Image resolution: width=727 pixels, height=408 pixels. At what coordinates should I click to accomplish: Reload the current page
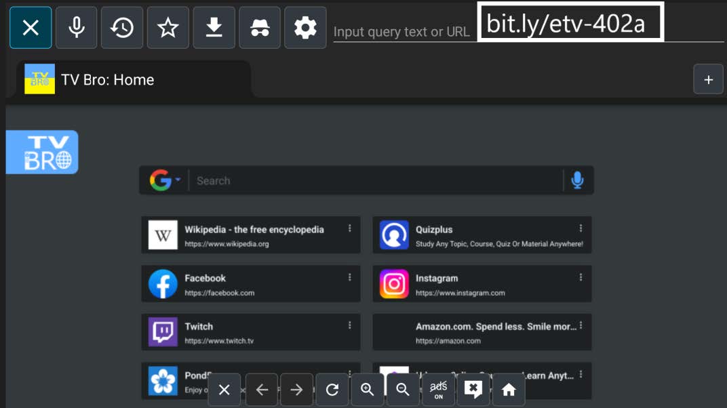pos(332,390)
